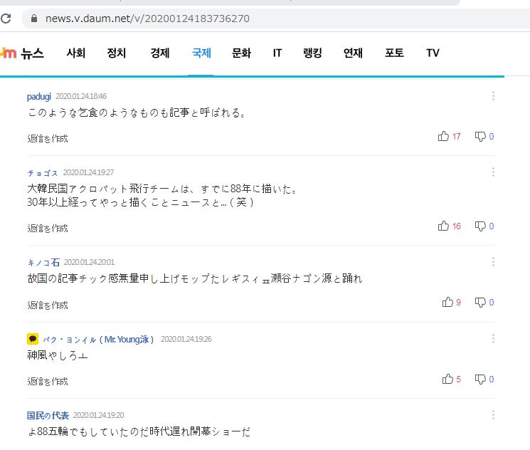Go to the 랭킹 menu item
The width and height of the screenshot is (530, 450).
312,53
